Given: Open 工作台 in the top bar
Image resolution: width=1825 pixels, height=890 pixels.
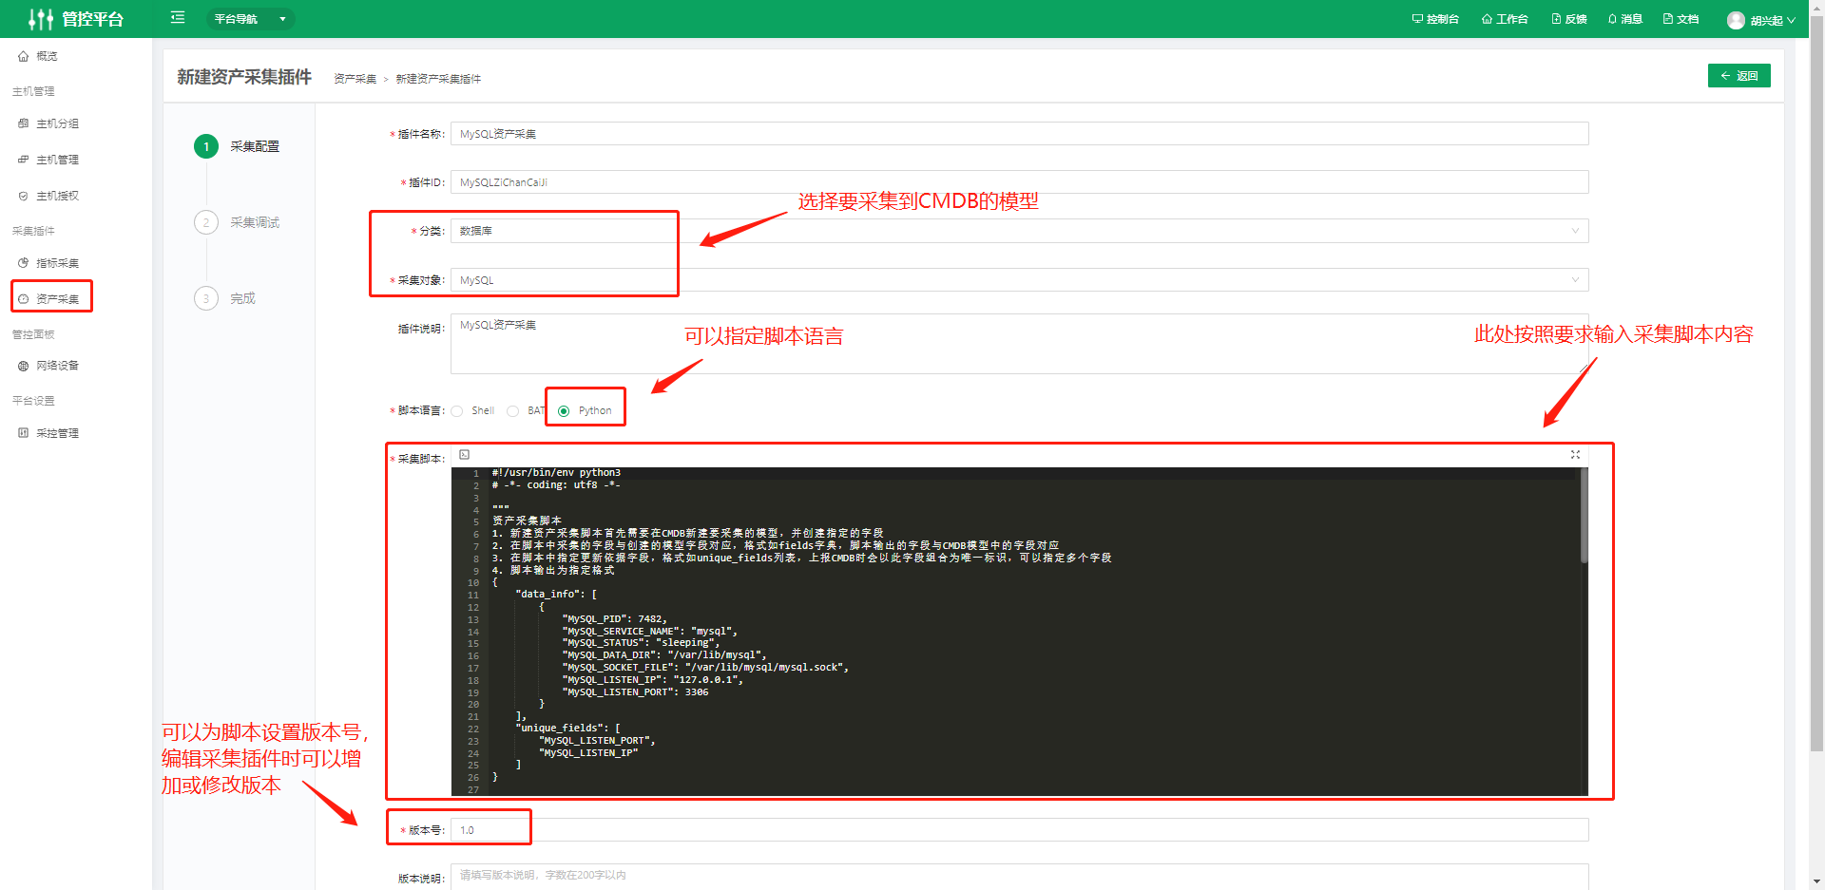Looking at the screenshot, I should [1505, 19].
